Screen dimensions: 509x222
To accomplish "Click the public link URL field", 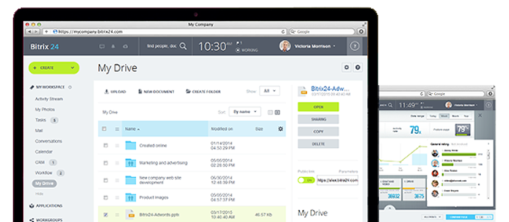I will point(337,180).
